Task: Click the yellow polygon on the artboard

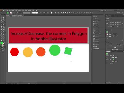Action: pos(28,52)
